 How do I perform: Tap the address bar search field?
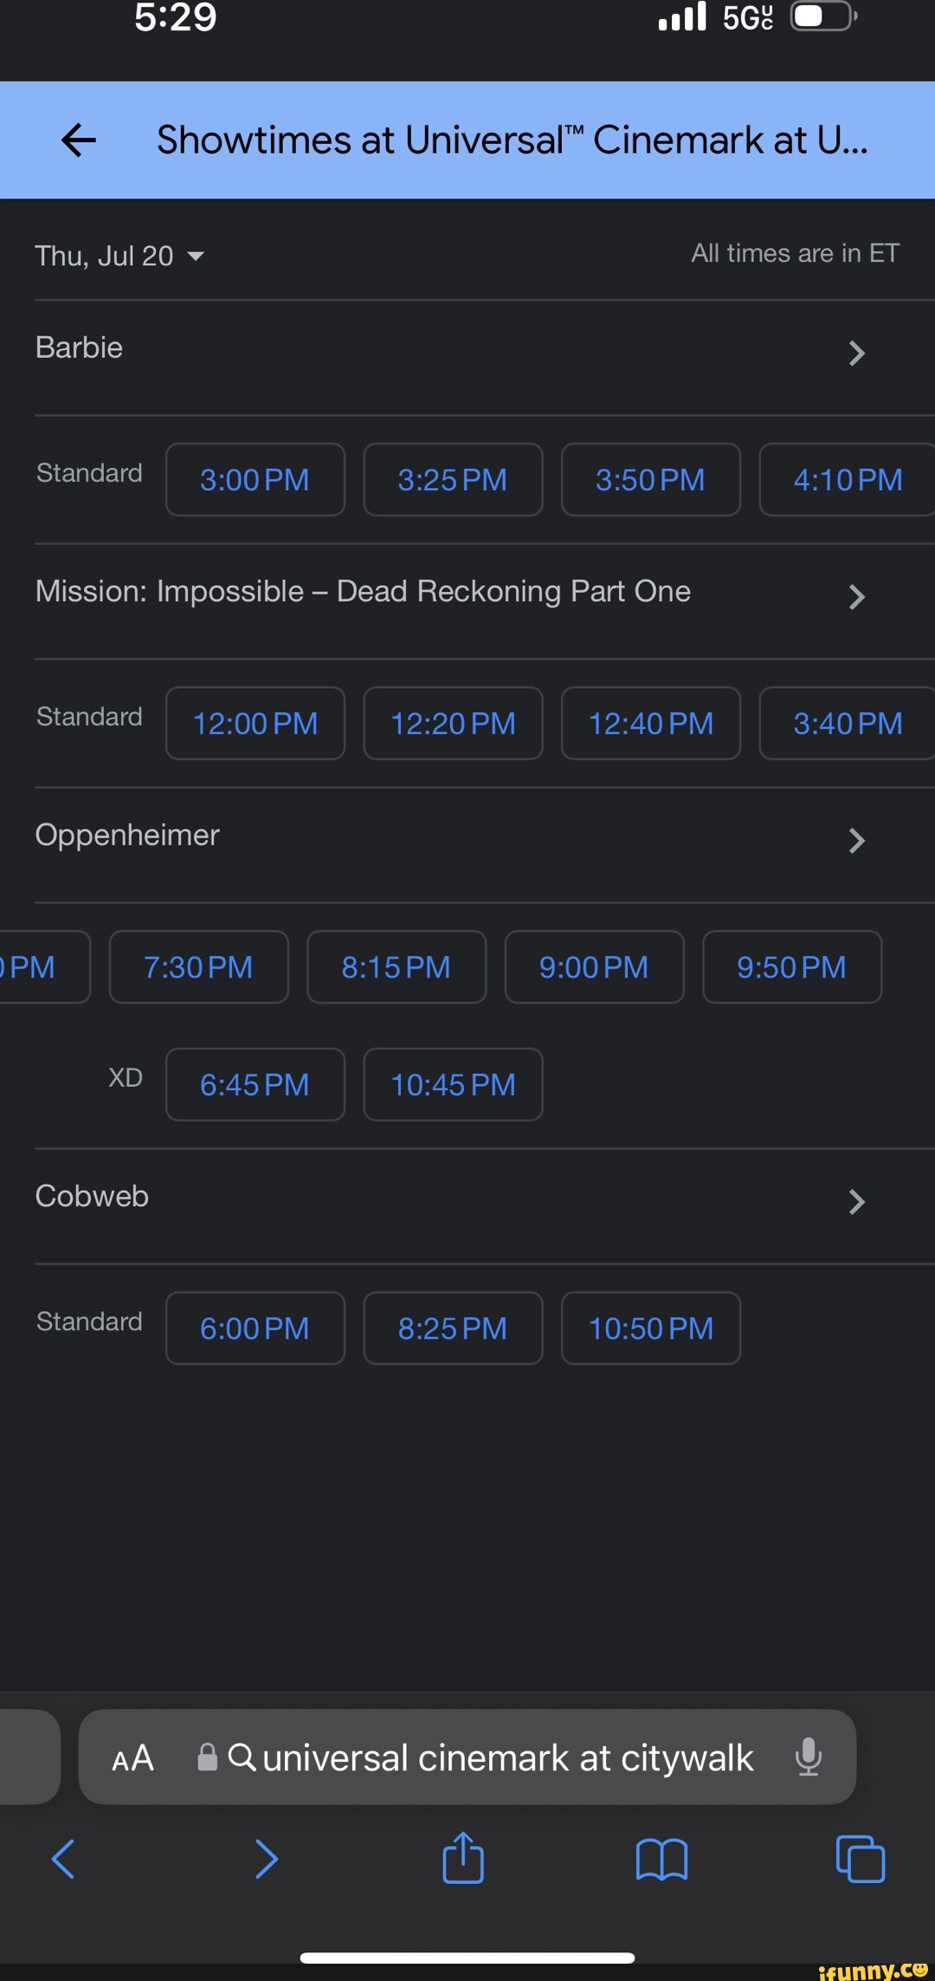point(507,1758)
